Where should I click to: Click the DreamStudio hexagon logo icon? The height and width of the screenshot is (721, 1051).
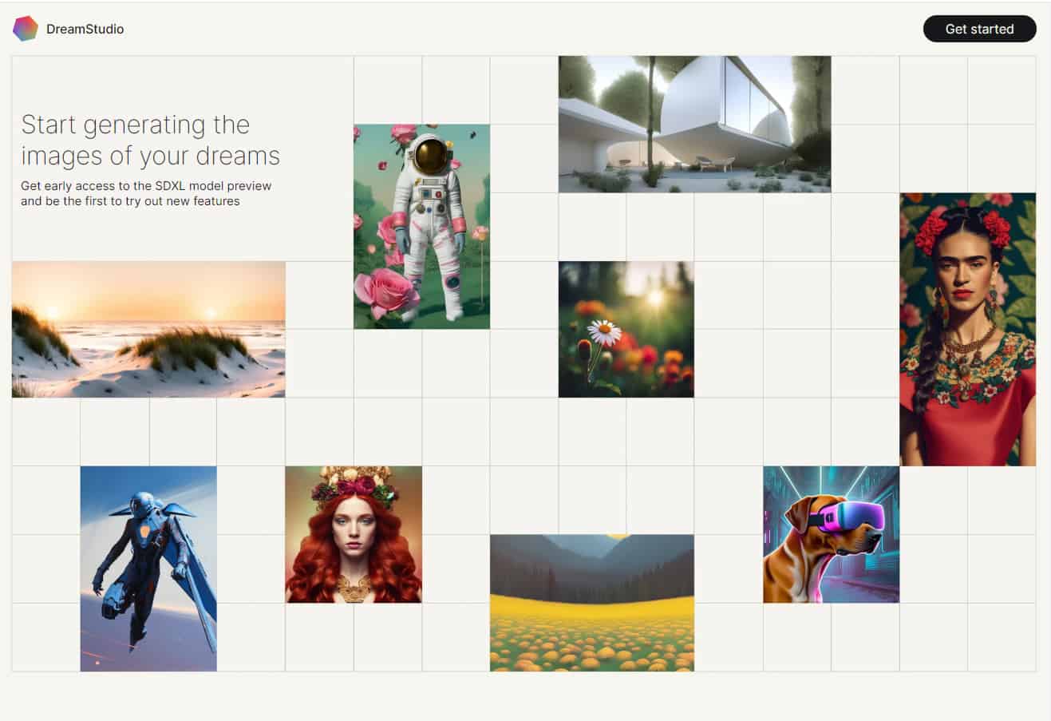click(x=26, y=29)
